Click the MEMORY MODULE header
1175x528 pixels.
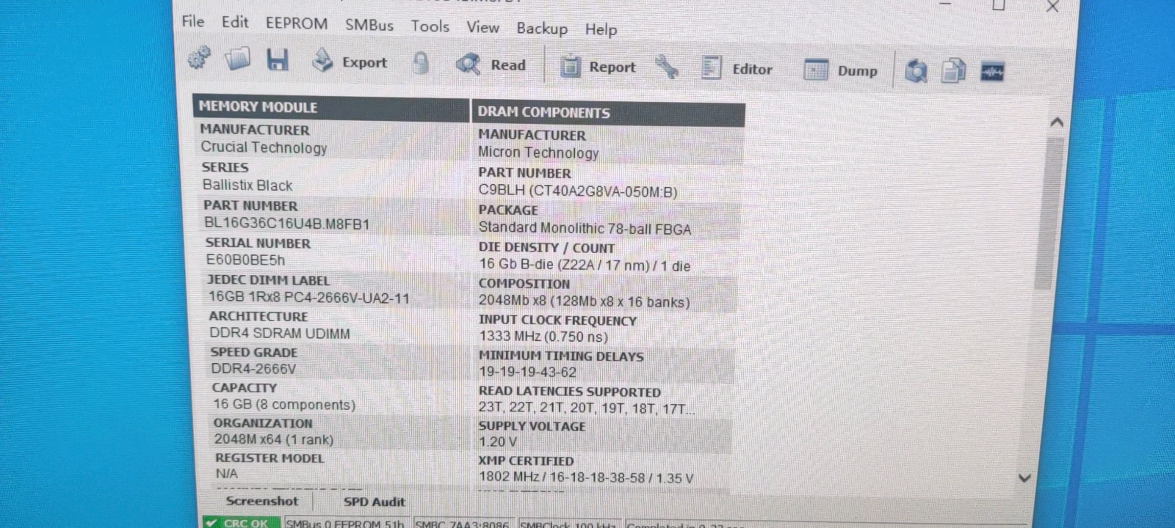[330, 107]
